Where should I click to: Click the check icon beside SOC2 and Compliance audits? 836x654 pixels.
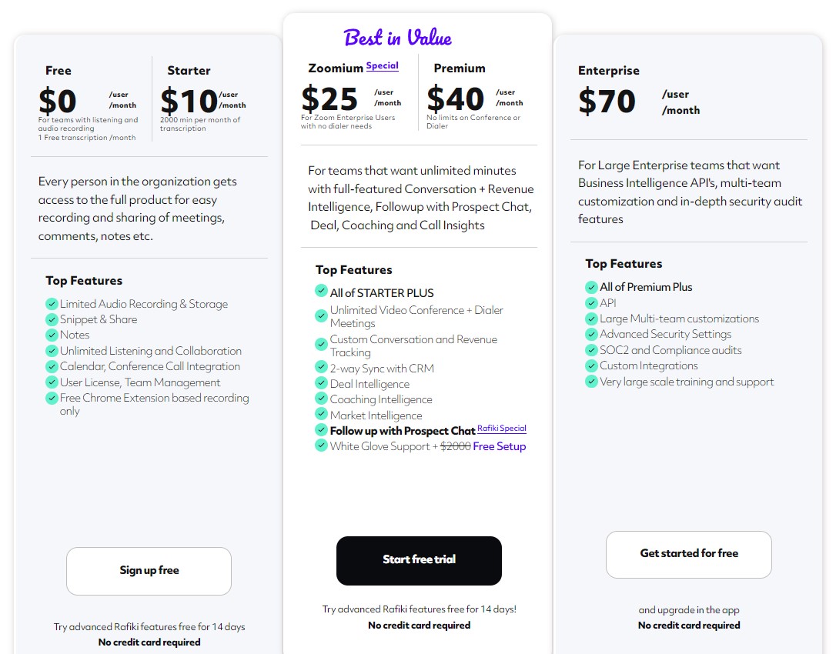[591, 350]
